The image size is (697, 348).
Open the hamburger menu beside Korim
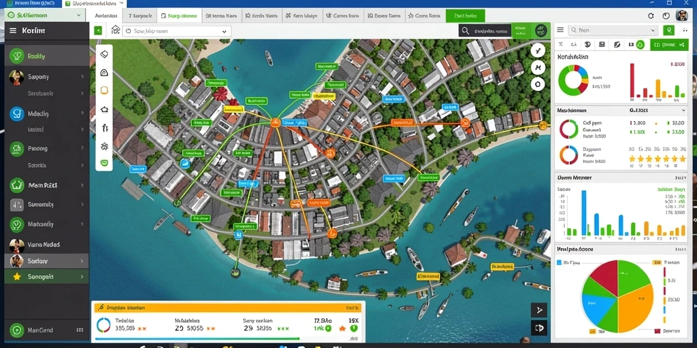tap(13, 31)
